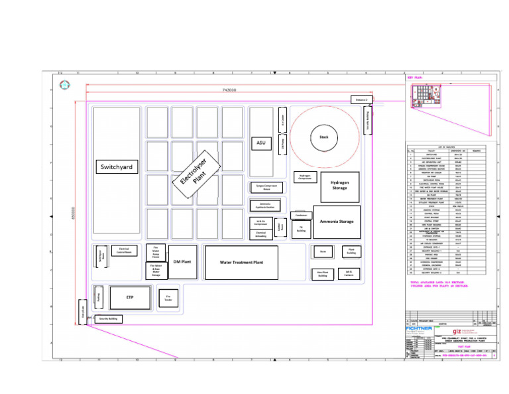Select the Ammonia Storage block
The image size is (509, 394).
[337, 222]
